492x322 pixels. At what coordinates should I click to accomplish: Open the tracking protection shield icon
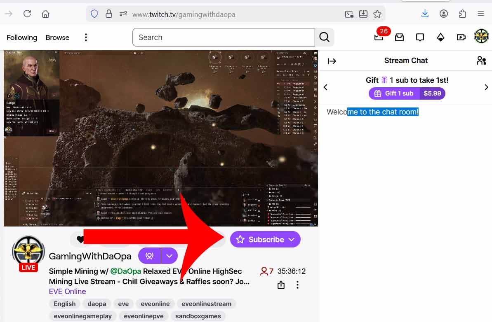click(94, 14)
